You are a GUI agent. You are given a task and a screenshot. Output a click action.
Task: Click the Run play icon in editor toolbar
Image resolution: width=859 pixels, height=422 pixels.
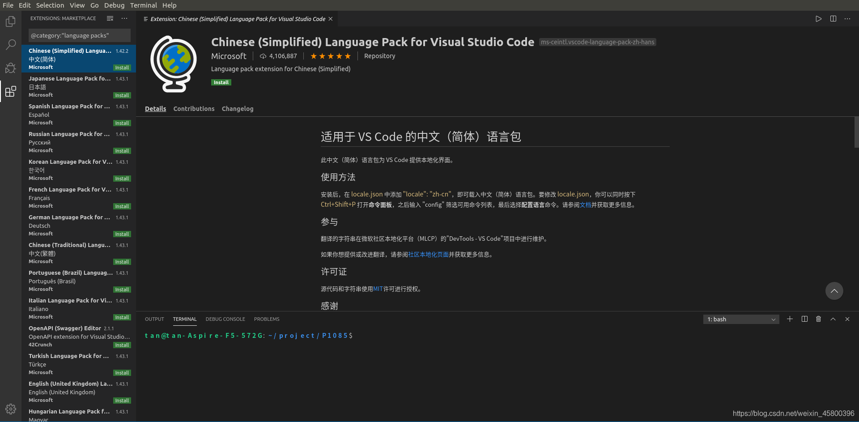pyautogui.click(x=818, y=19)
